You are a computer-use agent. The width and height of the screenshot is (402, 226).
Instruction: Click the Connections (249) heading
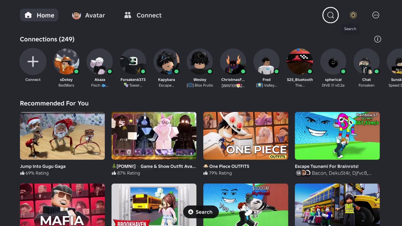pyautogui.click(x=47, y=39)
